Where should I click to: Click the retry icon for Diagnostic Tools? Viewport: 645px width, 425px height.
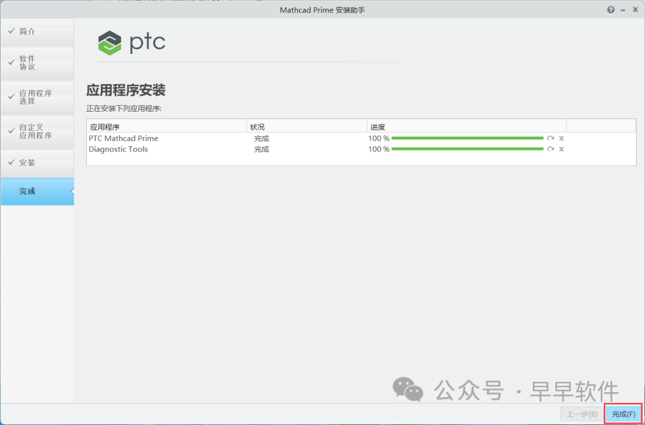pos(551,149)
